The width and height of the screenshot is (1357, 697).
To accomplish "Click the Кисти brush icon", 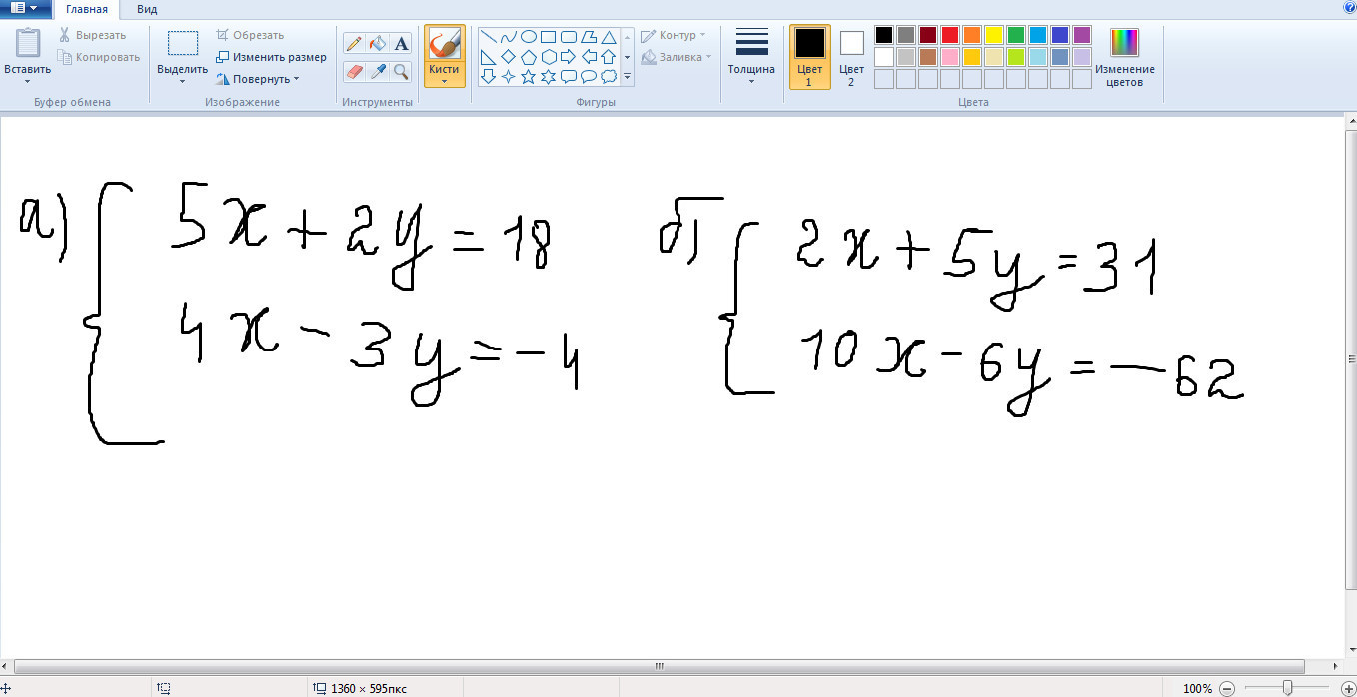I will click(444, 43).
